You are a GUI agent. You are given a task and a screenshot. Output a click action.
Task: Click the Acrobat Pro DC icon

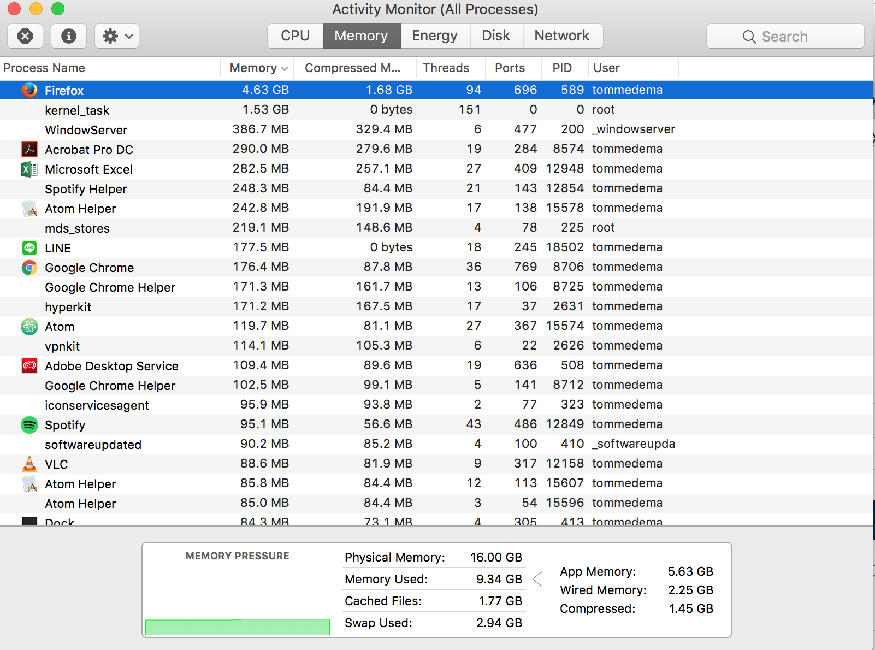pyautogui.click(x=29, y=149)
